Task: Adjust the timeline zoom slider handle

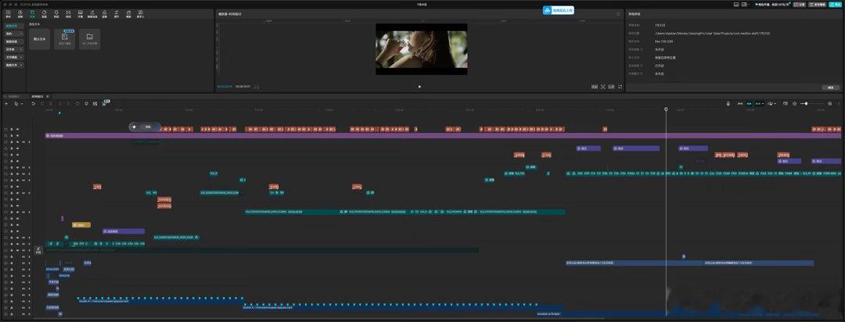Action: point(806,103)
